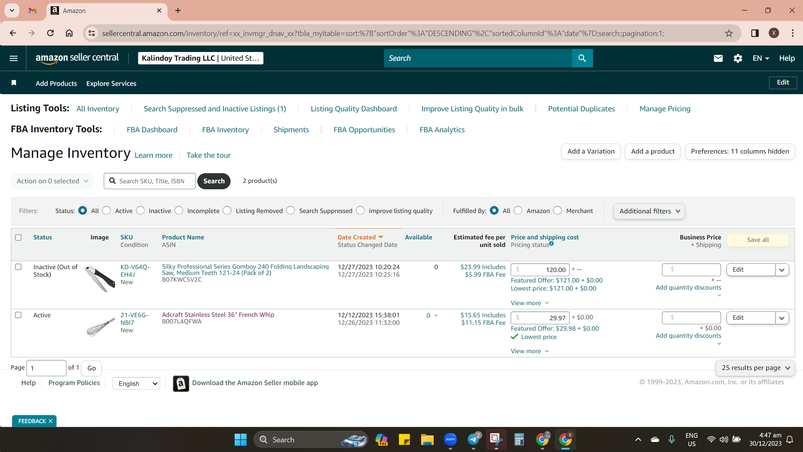The height and width of the screenshot is (452, 803).
Task: Filter by Fulfilled By Merchant
Action: pyautogui.click(x=557, y=211)
